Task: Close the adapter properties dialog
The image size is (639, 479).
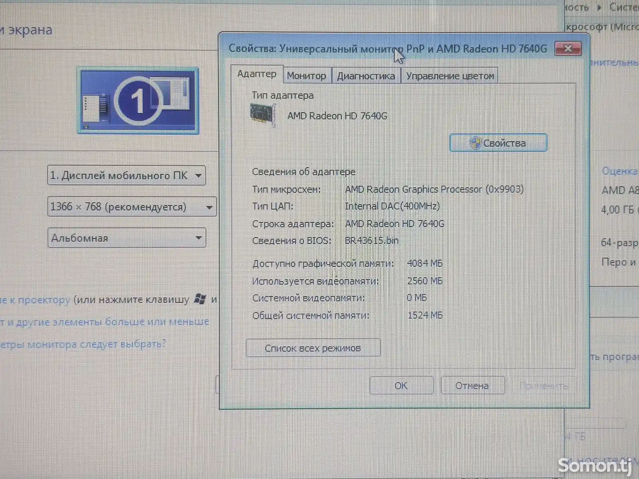Action: tap(568, 49)
